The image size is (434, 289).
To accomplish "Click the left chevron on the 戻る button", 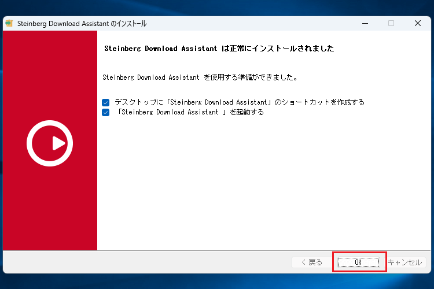I will (x=304, y=262).
